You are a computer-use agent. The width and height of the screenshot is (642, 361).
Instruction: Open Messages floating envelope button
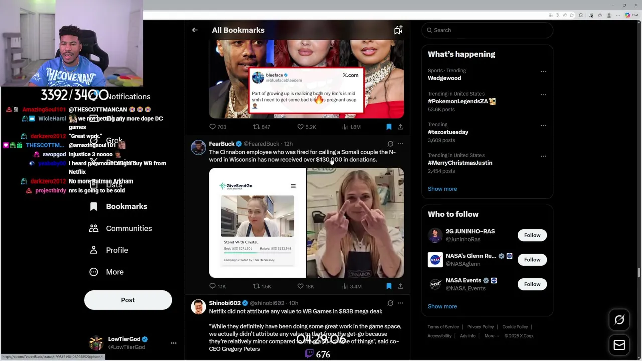click(619, 345)
